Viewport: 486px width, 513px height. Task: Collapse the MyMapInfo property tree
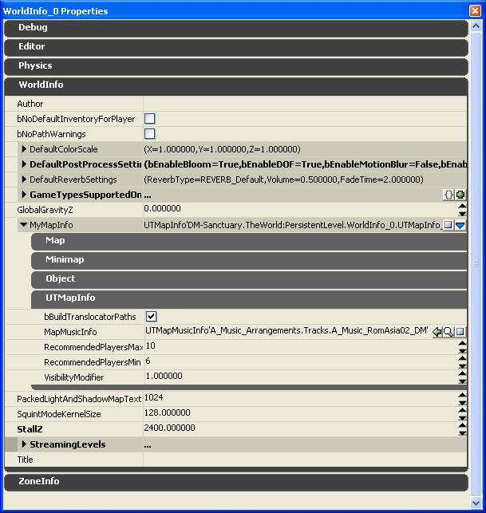tap(23, 226)
